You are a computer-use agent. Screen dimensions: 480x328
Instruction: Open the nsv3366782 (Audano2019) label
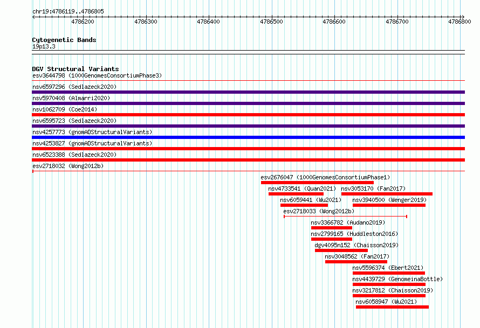tap(348, 222)
